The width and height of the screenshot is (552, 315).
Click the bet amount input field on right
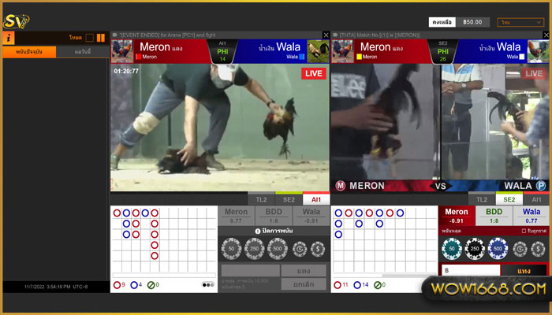point(470,270)
